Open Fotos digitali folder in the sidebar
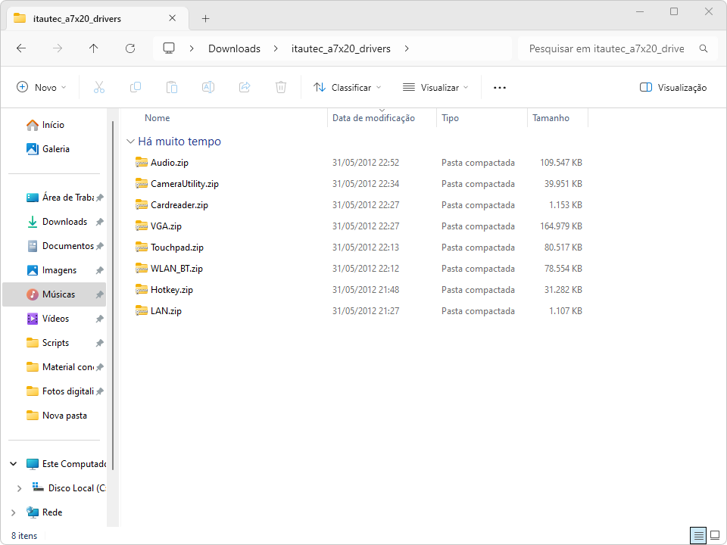727x545 pixels. point(61,391)
